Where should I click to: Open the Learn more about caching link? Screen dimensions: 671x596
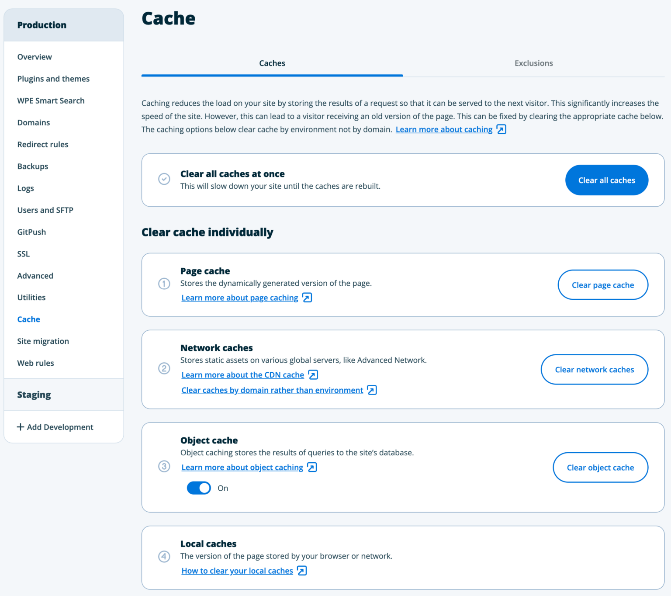(x=443, y=129)
